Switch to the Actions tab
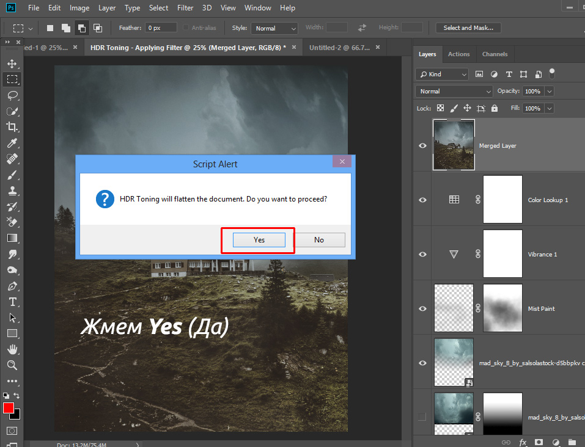Viewport: 585px width, 447px height. pyautogui.click(x=458, y=54)
